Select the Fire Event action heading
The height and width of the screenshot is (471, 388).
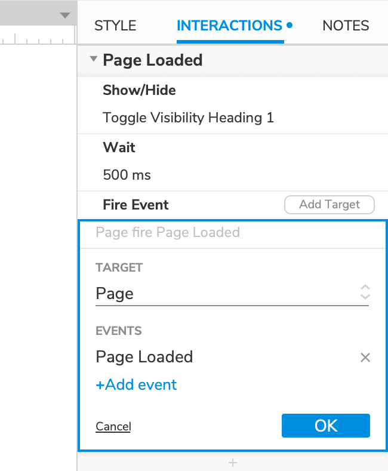[x=136, y=205]
